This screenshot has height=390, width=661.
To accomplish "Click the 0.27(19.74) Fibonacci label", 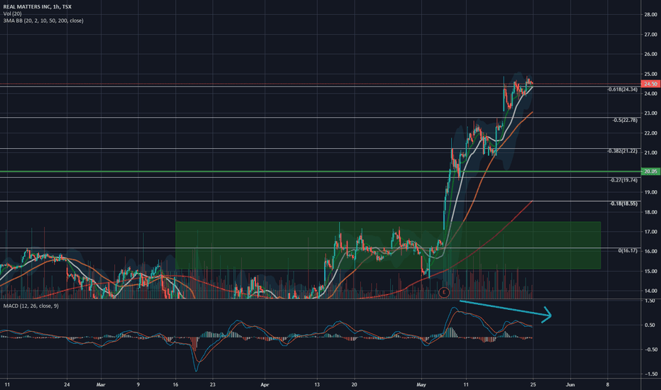I will coord(624,180).
